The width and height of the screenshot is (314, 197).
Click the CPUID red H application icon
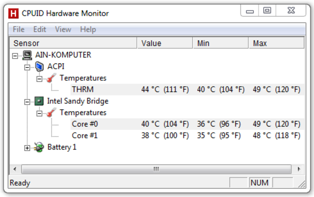pyautogui.click(x=13, y=13)
